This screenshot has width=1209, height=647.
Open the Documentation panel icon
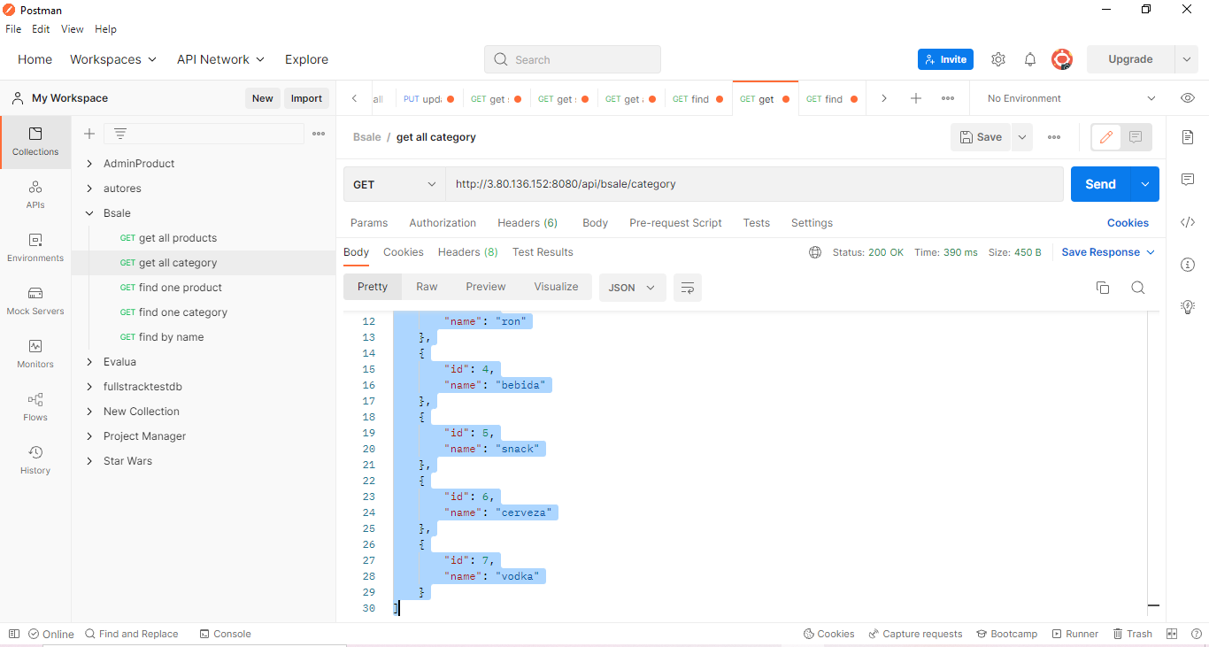1188,137
